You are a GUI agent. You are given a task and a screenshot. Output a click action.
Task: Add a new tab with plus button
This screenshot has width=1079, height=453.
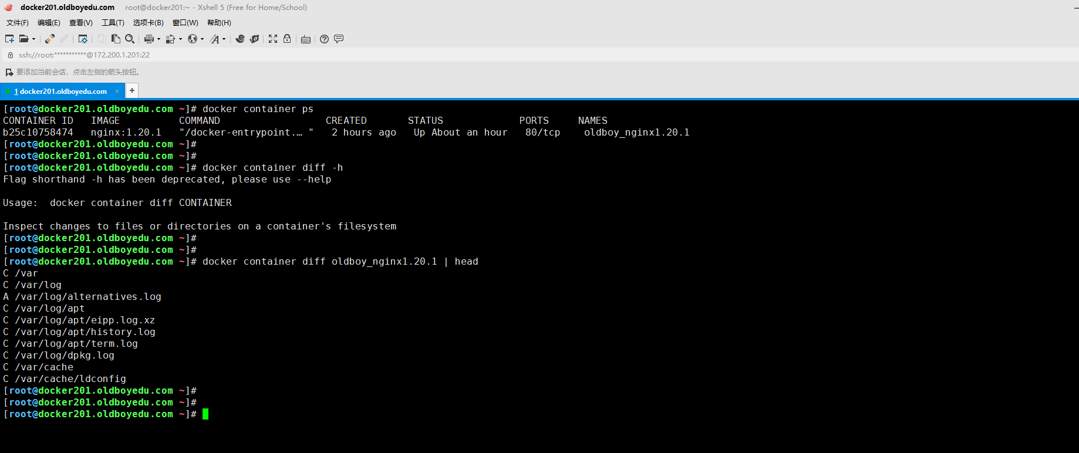(132, 90)
